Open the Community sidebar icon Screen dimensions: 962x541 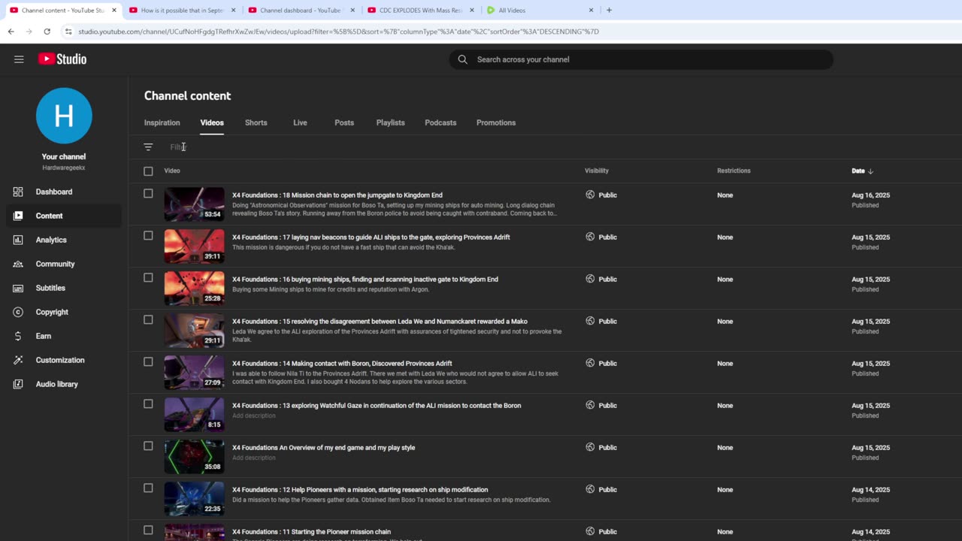[x=18, y=264]
